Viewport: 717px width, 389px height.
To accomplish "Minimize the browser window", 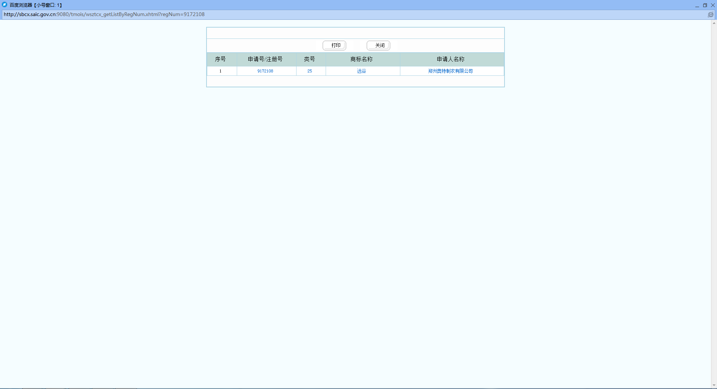I will pyautogui.click(x=697, y=5).
